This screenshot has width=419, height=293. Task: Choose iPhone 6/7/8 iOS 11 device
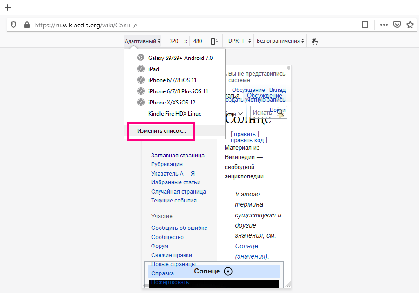175,80
